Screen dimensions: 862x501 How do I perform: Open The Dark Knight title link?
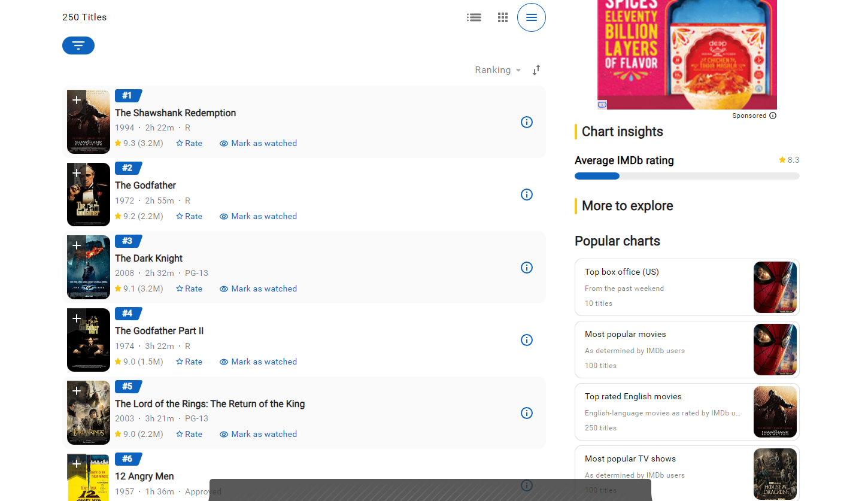click(x=149, y=259)
